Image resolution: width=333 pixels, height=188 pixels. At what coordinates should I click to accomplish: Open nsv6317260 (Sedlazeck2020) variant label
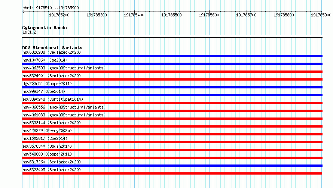tap(52, 162)
